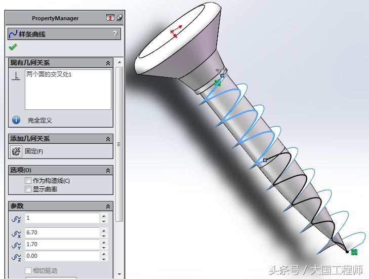Click the blue info icon beside 完全定义
This screenshot has width=369, height=279.
(16, 120)
